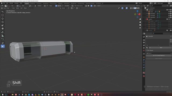
Task: Click New material button
Action: click(x=160, y=48)
